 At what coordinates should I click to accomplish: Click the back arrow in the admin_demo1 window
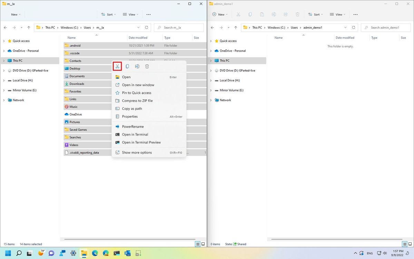pos(213,27)
